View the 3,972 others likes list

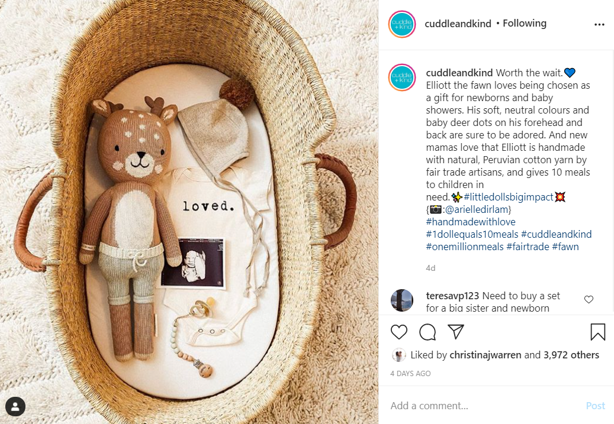click(x=571, y=355)
